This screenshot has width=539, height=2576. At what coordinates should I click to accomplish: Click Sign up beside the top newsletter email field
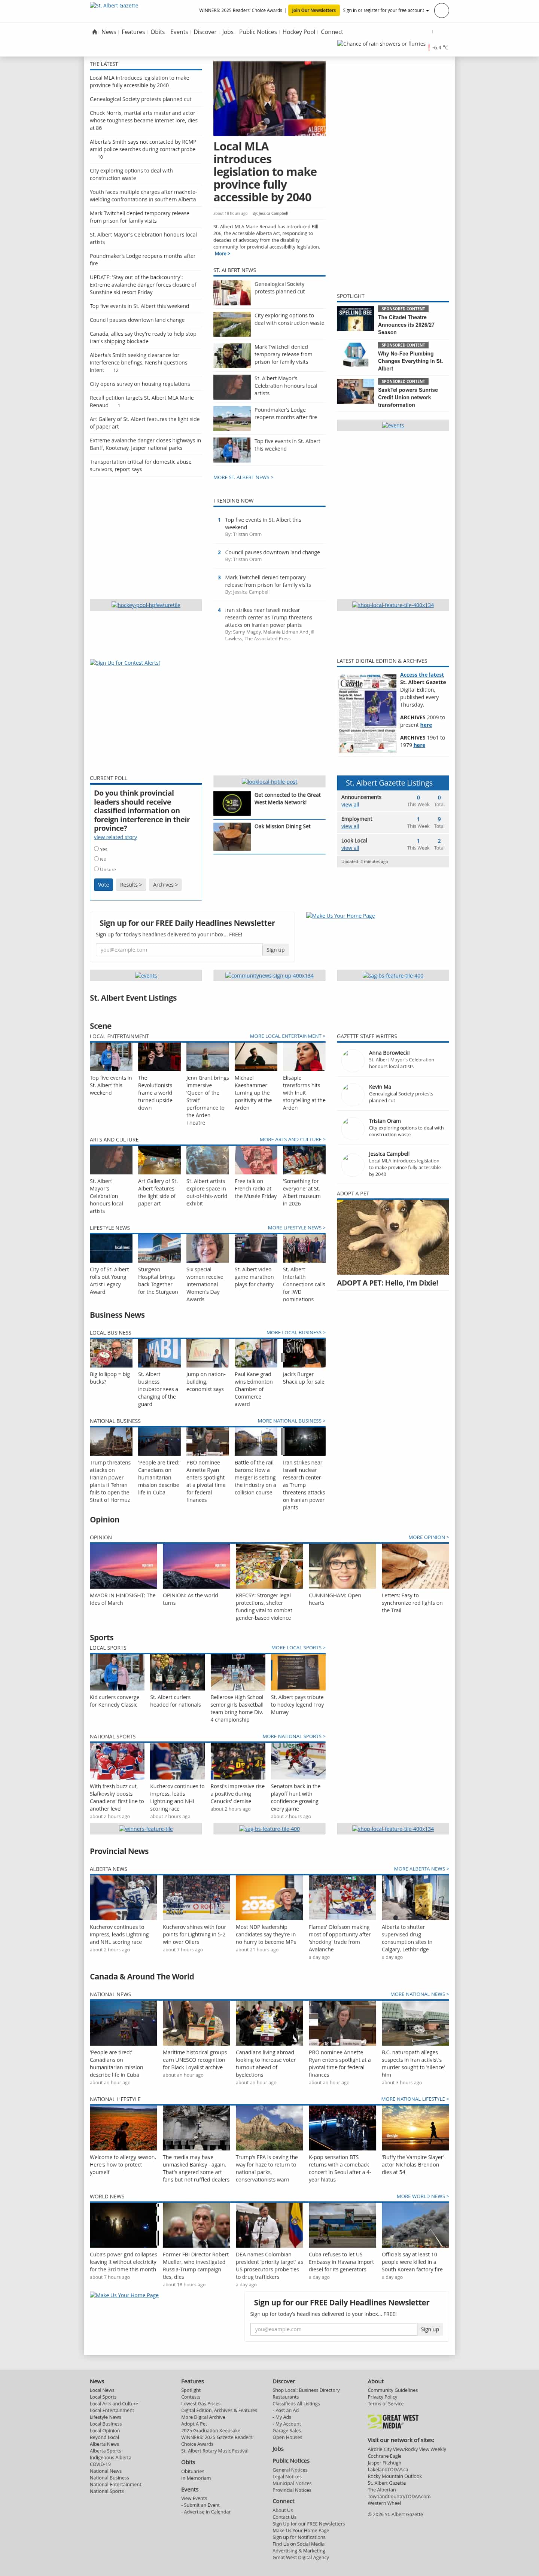coord(275,950)
